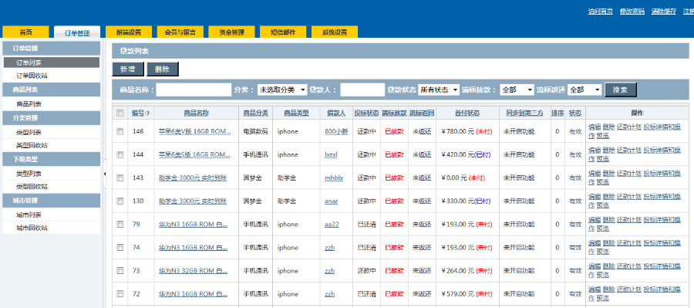Check the checkbox for order 72
Image resolution: width=694 pixels, height=308 pixels.
pos(120,294)
